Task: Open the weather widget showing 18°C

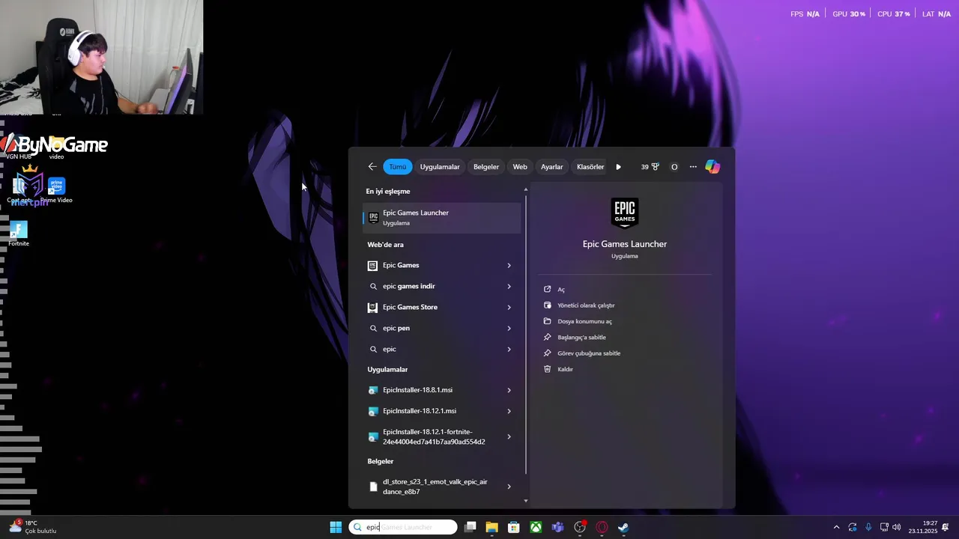Action: [31, 527]
